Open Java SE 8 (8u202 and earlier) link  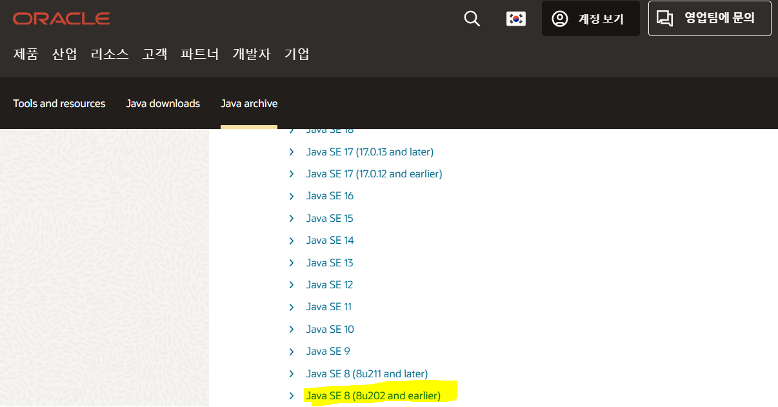[374, 395]
